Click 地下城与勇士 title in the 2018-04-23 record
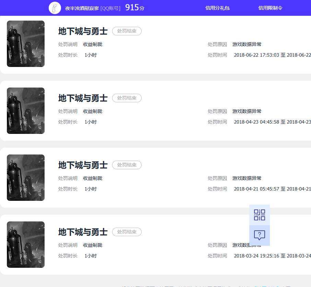311x287 pixels. click(x=83, y=98)
